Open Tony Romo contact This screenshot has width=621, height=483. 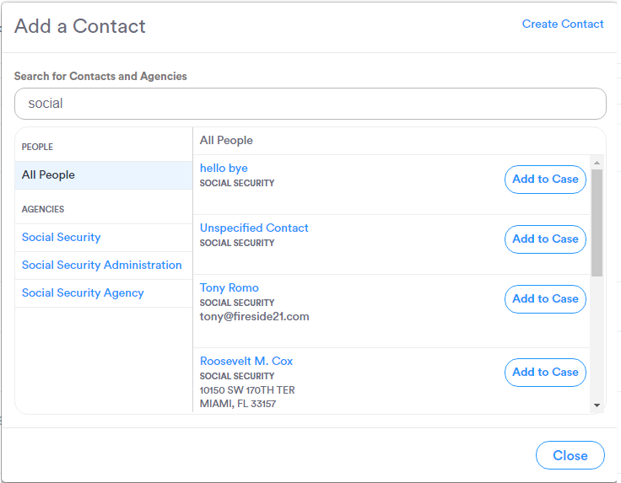click(x=229, y=288)
